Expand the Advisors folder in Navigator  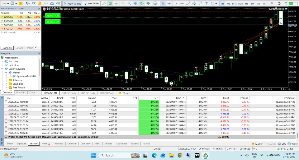[x=6, y=80]
